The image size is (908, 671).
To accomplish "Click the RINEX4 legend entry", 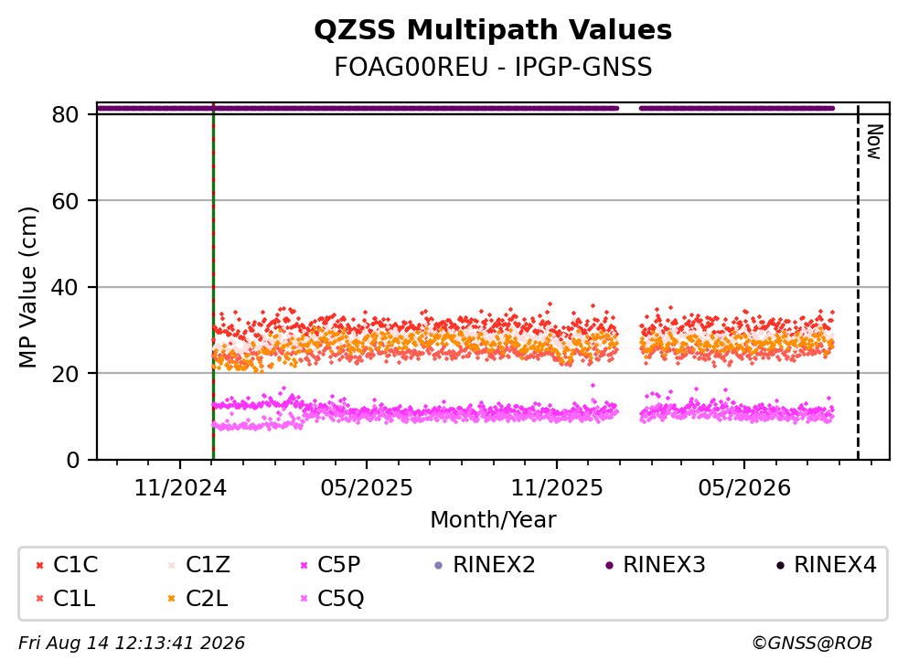I will [x=827, y=564].
